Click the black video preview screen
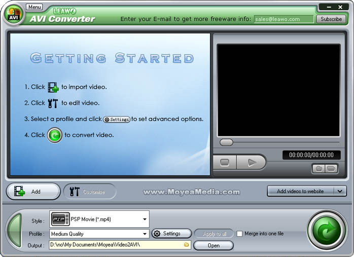 tap(278, 90)
